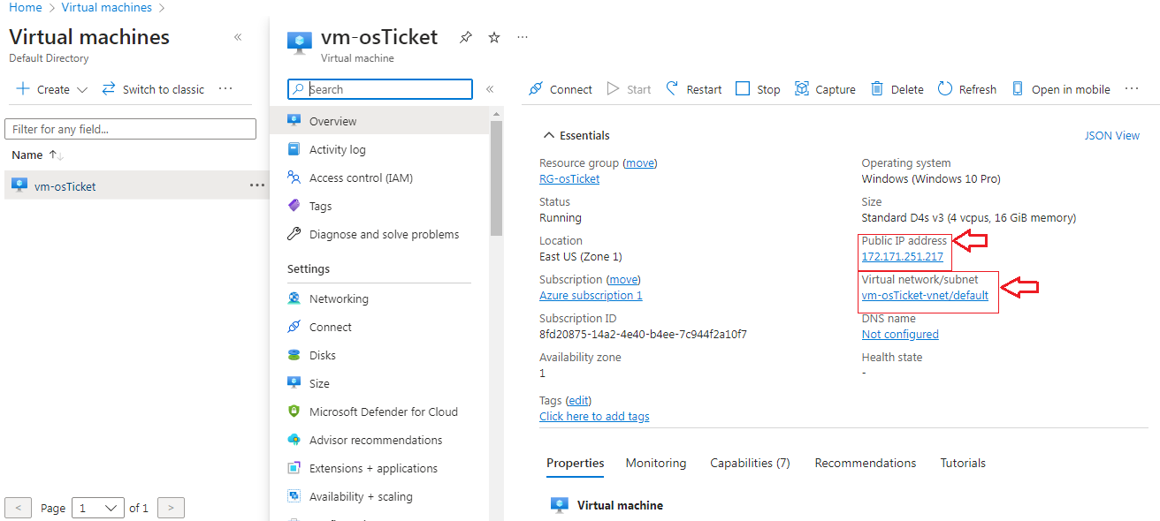This screenshot has height=521, width=1160.
Task: Delete the virtual machine
Action: click(896, 88)
